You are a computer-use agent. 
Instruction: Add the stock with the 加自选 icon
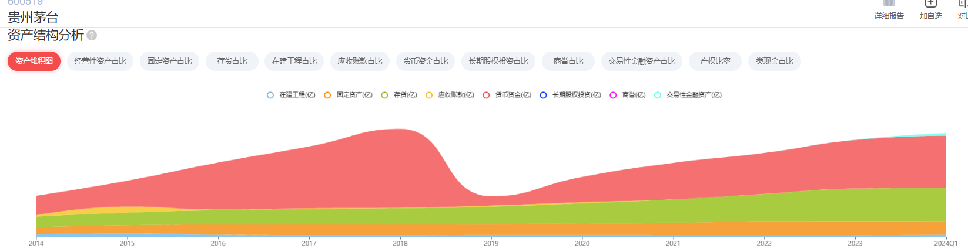(x=931, y=10)
